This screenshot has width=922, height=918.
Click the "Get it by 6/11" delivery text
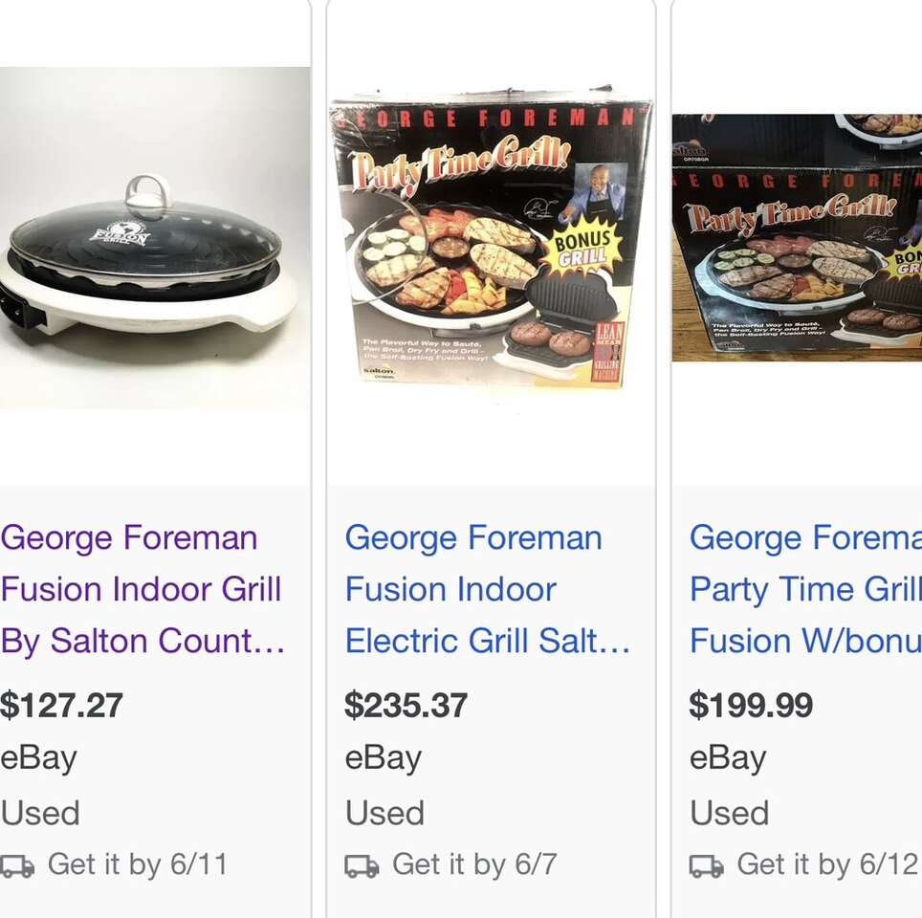pos(138,864)
